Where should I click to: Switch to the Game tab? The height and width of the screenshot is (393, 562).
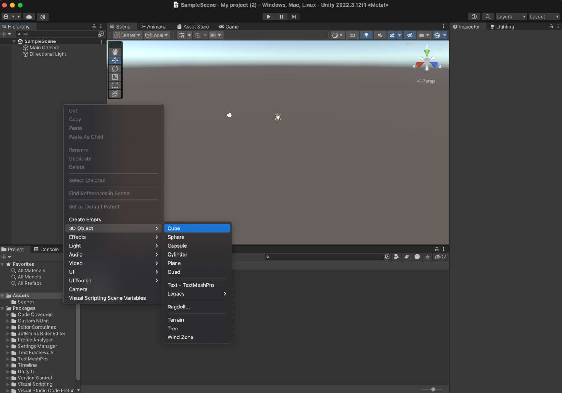(x=229, y=26)
